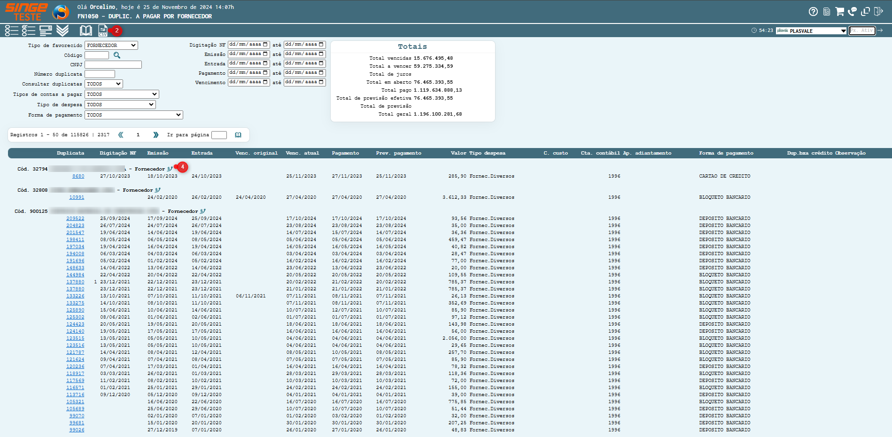Open the Tipo de favorecido dropdown
Viewport: 892px width, 437px height.
point(111,46)
